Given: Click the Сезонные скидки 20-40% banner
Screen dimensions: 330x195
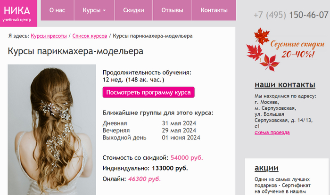Looking at the screenshot, I should click(285, 49).
